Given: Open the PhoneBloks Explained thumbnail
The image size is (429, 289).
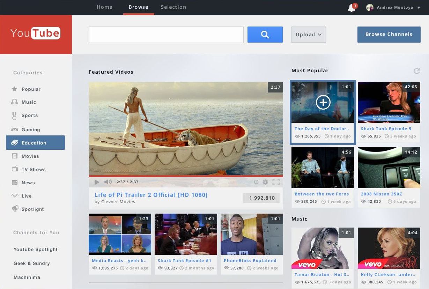Looking at the screenshot, I should (x=252, y=234).
